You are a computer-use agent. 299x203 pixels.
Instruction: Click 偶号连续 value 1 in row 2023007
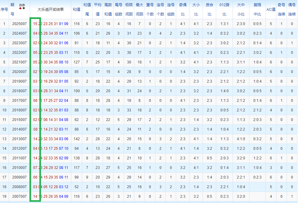point(292,43)
